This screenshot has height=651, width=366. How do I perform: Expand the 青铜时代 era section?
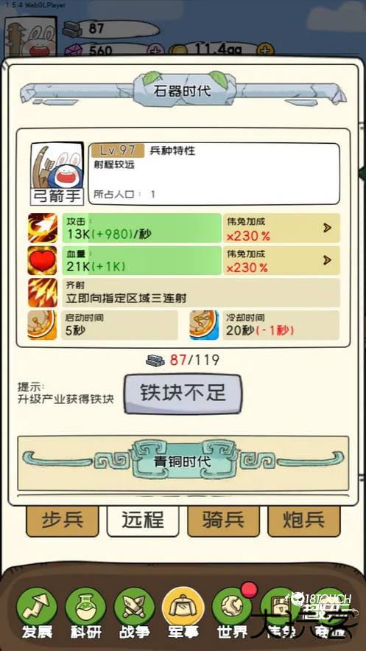[183, 462]
